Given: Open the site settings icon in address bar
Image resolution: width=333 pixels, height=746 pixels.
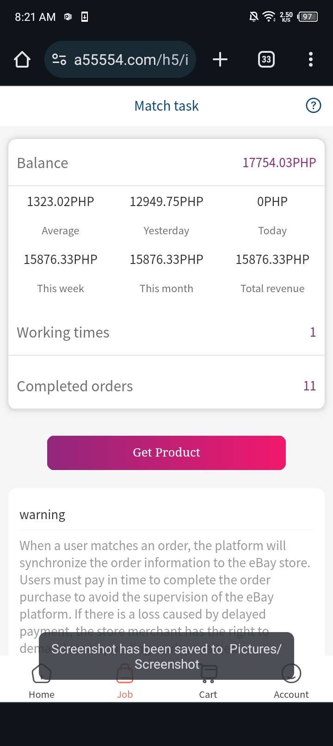Looking at the screenshot, I should point(59,60).
